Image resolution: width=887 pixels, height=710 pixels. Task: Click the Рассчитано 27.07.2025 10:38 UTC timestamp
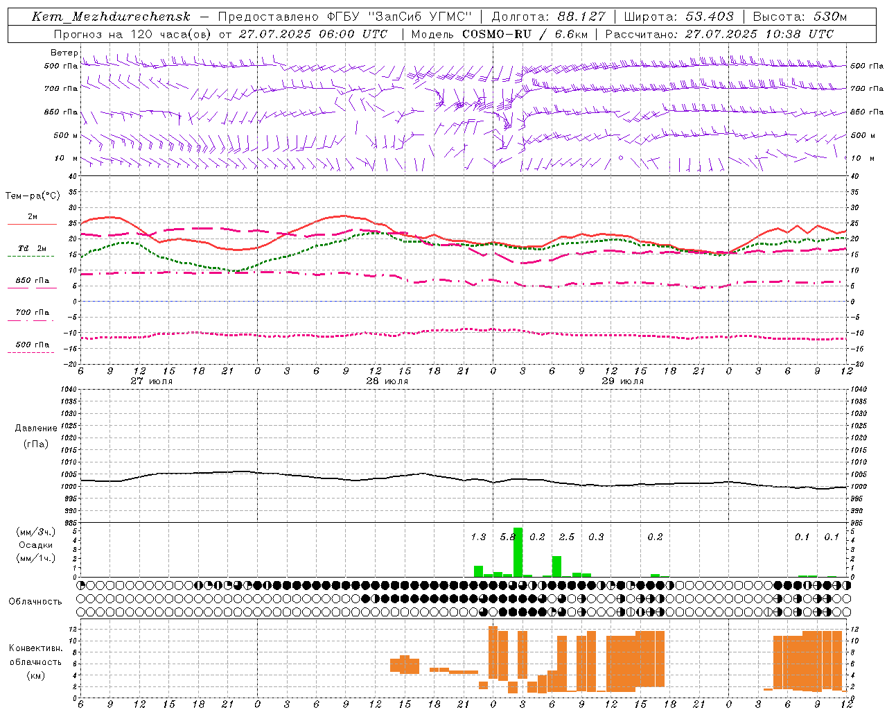pos(719,34)
